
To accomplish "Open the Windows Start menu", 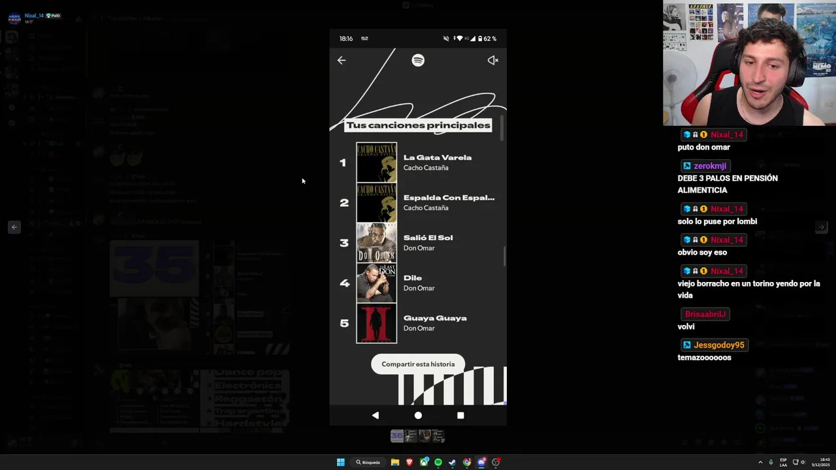I will point(340,462).
